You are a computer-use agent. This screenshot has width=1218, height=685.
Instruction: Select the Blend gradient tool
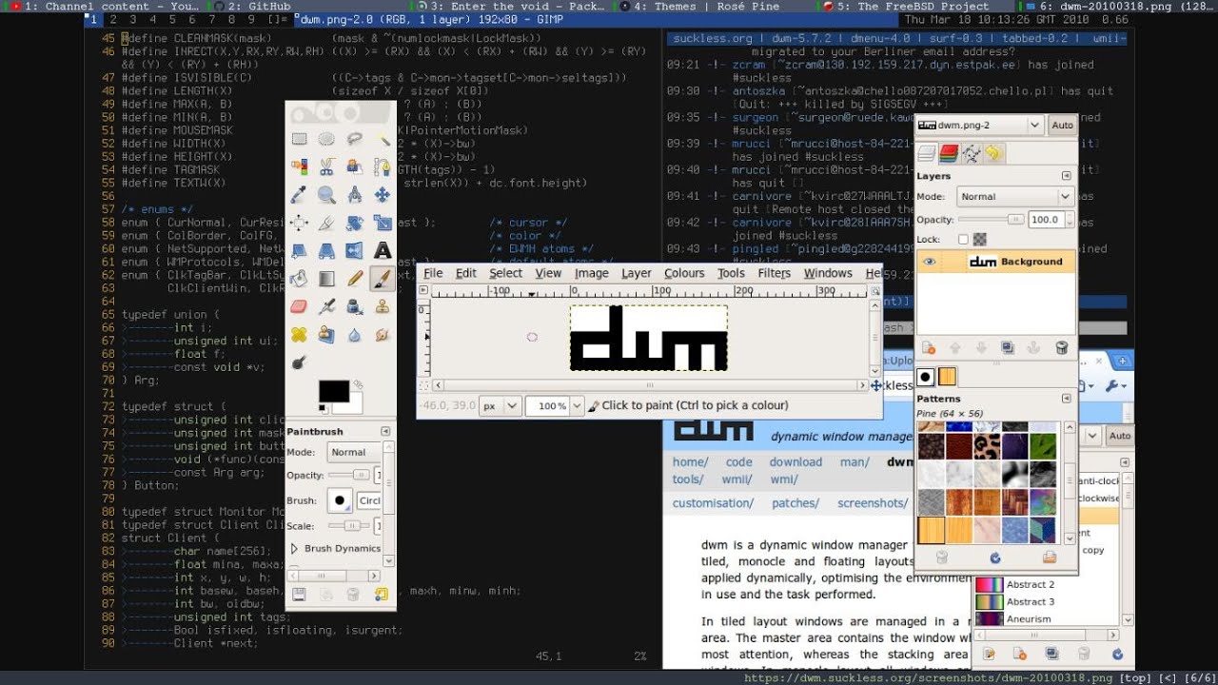pyautogui.click(x=326, y=279)
